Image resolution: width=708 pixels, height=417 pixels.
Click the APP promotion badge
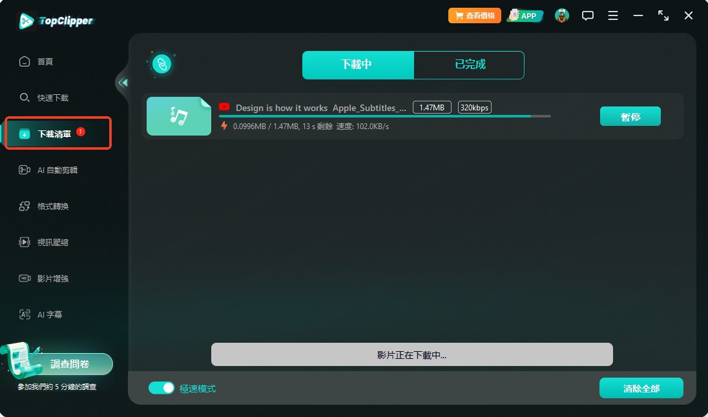coord(525,15)
